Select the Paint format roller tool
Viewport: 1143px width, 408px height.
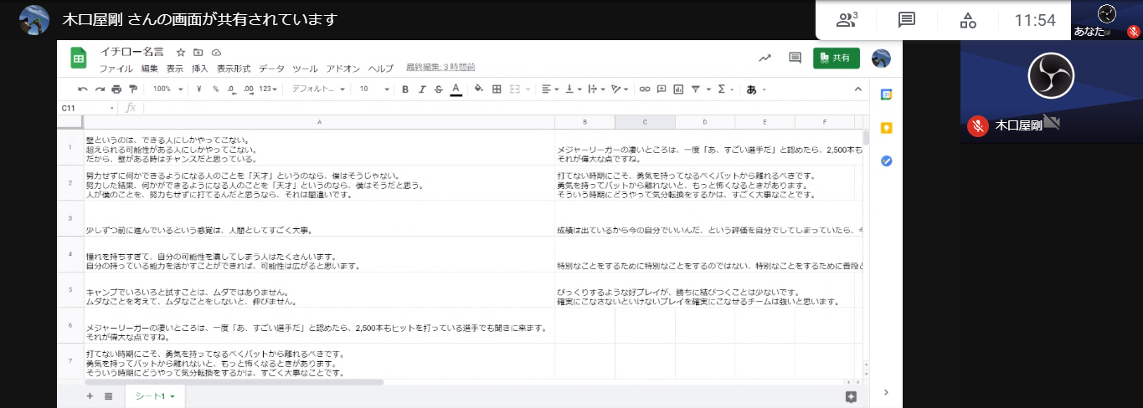pos(133,89)
